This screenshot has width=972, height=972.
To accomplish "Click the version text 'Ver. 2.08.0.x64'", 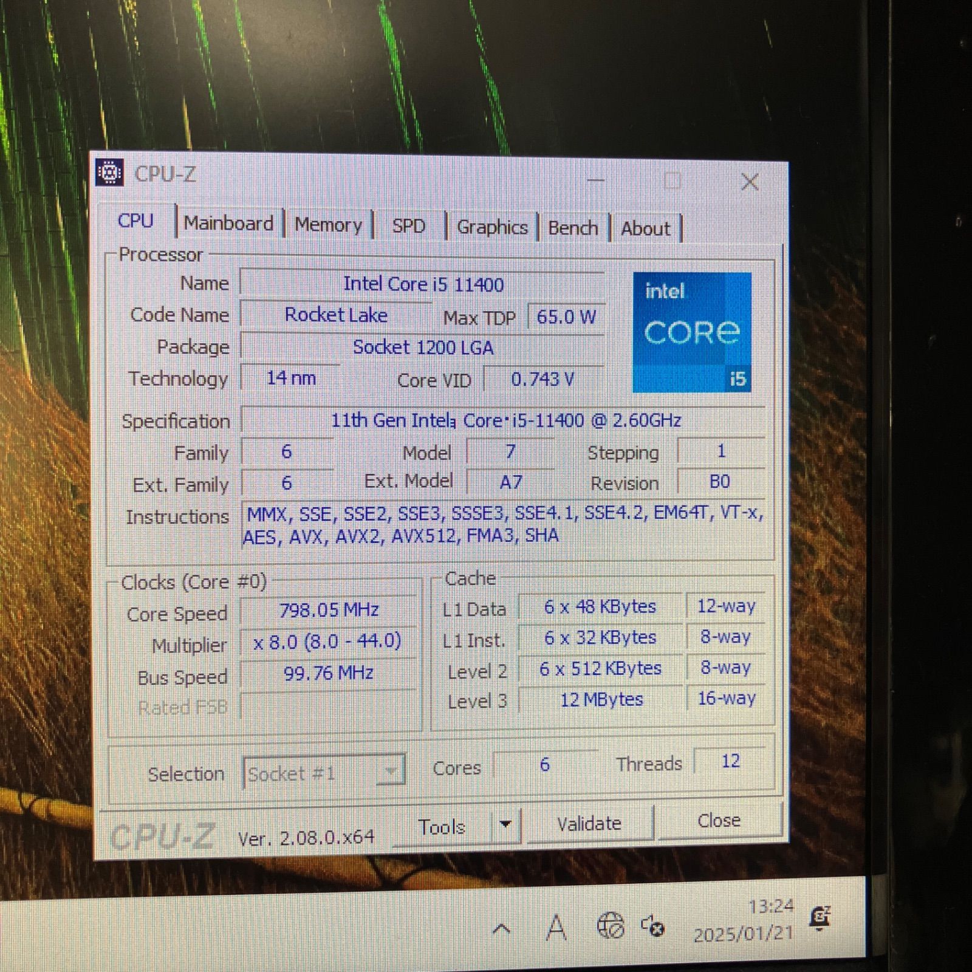I will (x=306, y=838).
